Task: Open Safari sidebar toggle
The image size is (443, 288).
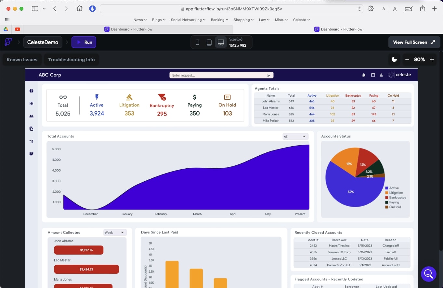Action: [35, 9]
